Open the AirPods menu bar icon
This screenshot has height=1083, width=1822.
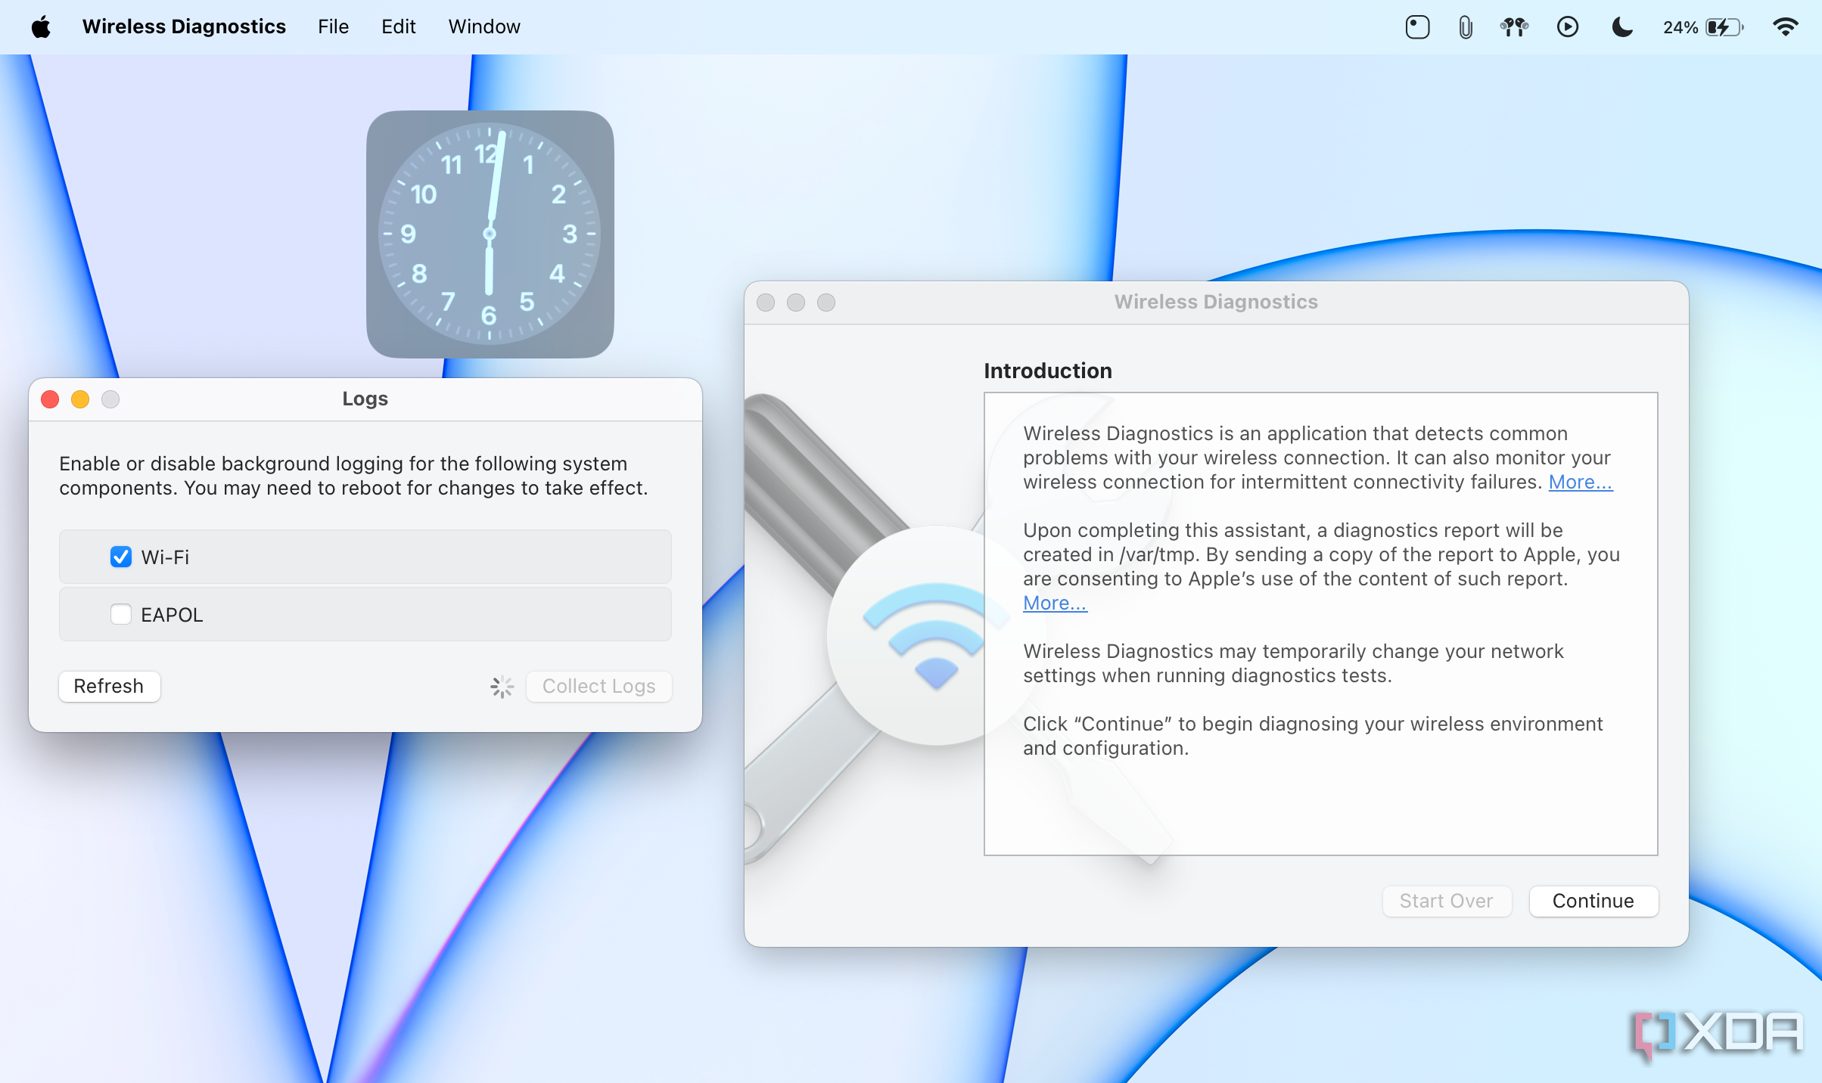pyautogui.click(x=1514, y=27)
